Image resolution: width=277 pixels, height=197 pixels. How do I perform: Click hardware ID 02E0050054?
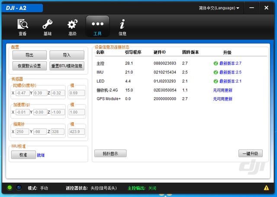[x=165, y=90]
